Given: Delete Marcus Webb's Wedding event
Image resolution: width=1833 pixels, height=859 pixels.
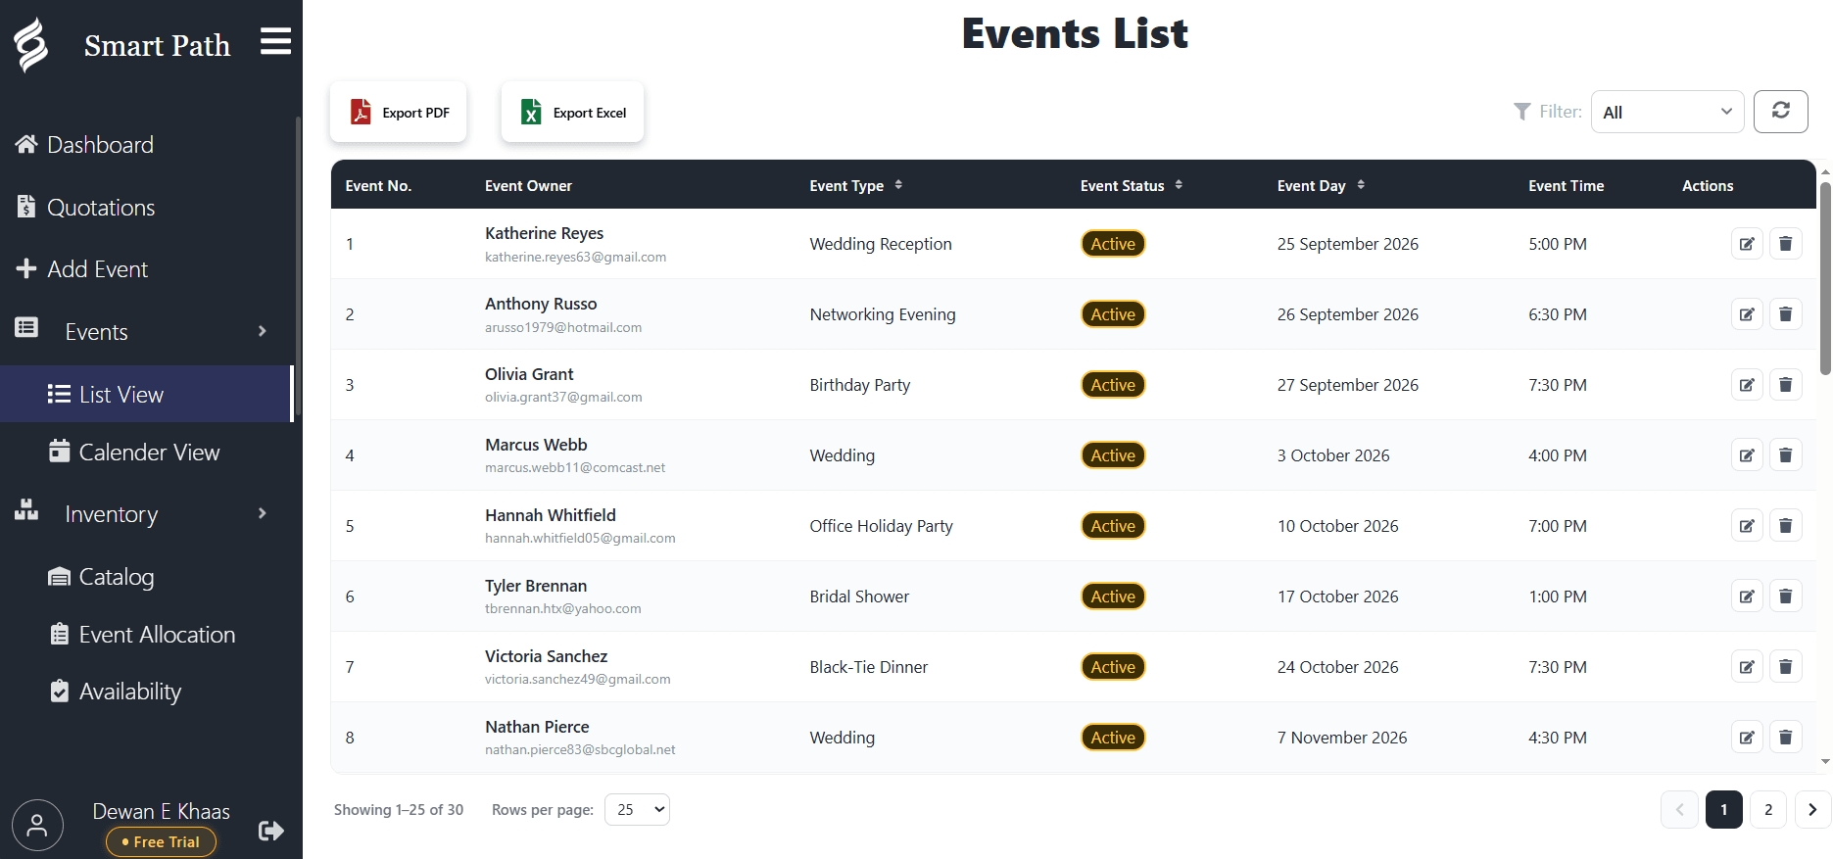Looking at the screenshot, I should [1785, 455].
